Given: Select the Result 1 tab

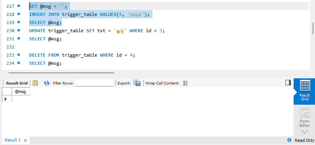Looking at the screenshot, I should tap(12, 140).
